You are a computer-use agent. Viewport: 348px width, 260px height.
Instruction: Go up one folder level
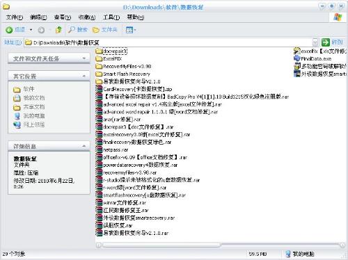click(x=59, y=30)
